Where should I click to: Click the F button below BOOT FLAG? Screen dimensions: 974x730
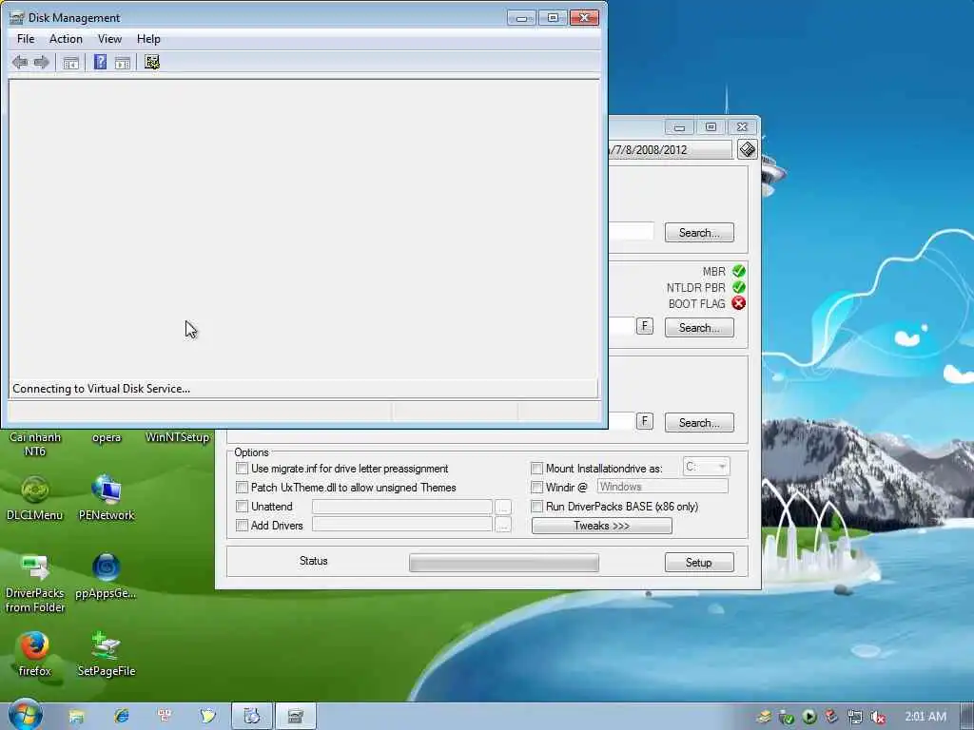point(645,326)
